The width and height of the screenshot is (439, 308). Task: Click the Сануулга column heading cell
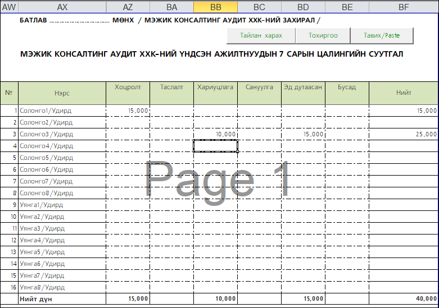click(x=259, y=93)
